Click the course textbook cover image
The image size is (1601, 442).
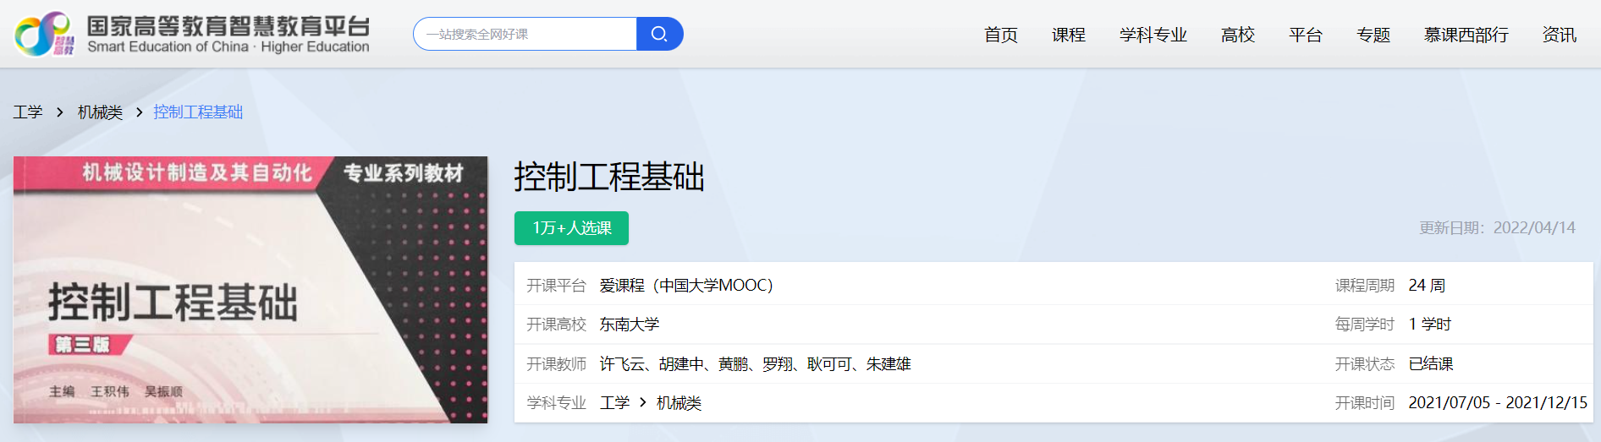tap(250, 290)
